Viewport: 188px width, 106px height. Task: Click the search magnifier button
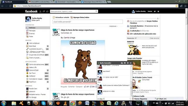pyautogui.click(x=96, y=11)
